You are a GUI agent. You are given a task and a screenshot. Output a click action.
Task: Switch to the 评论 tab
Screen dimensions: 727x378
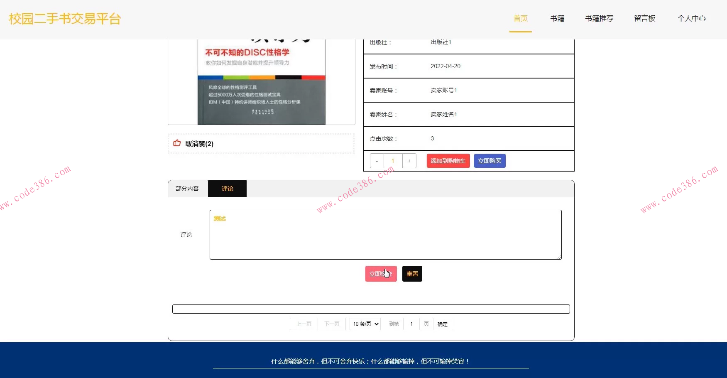tap(227, 188)
